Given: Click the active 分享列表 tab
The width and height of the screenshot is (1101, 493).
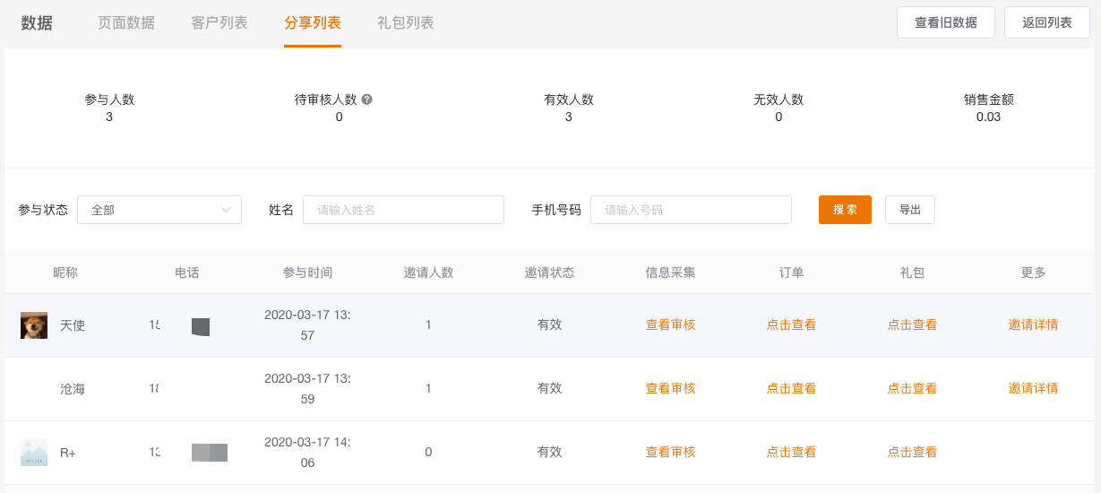Looking at the screenshot, I should pyautogui.click(x=313, y=23).
